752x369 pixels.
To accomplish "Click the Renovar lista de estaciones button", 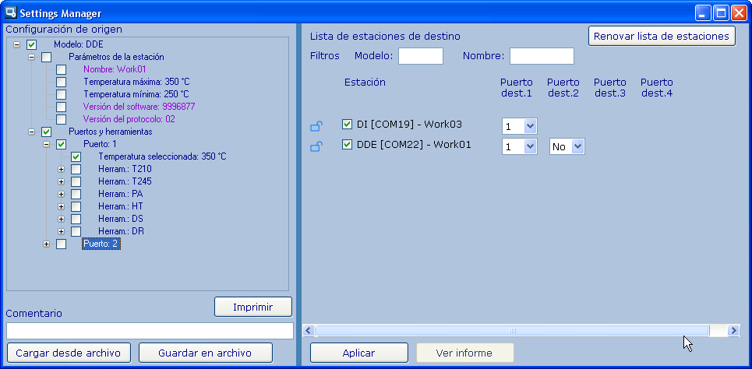I will click(662, 37).
